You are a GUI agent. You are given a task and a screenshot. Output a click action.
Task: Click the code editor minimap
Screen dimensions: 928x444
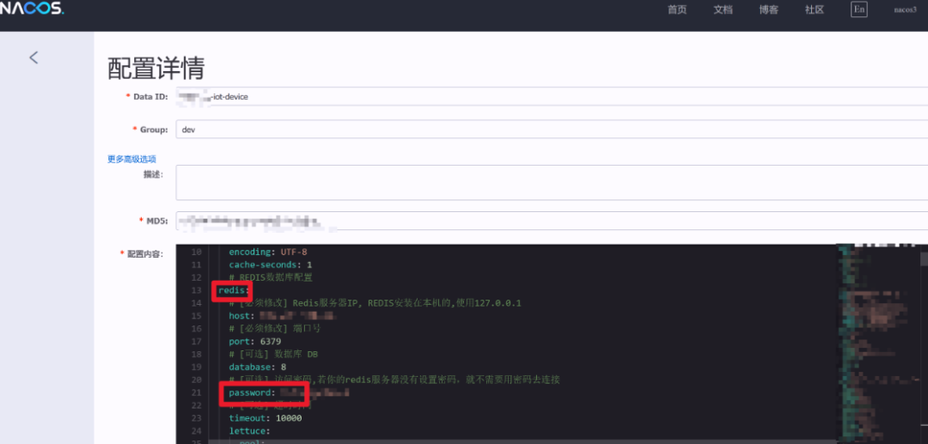click(879, 344)
